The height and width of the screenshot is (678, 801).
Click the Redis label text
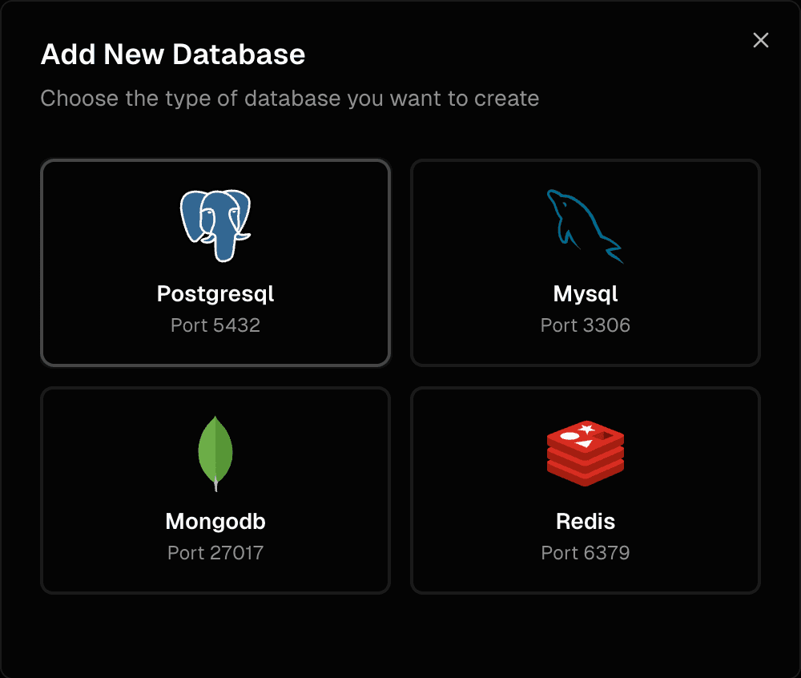585,521
